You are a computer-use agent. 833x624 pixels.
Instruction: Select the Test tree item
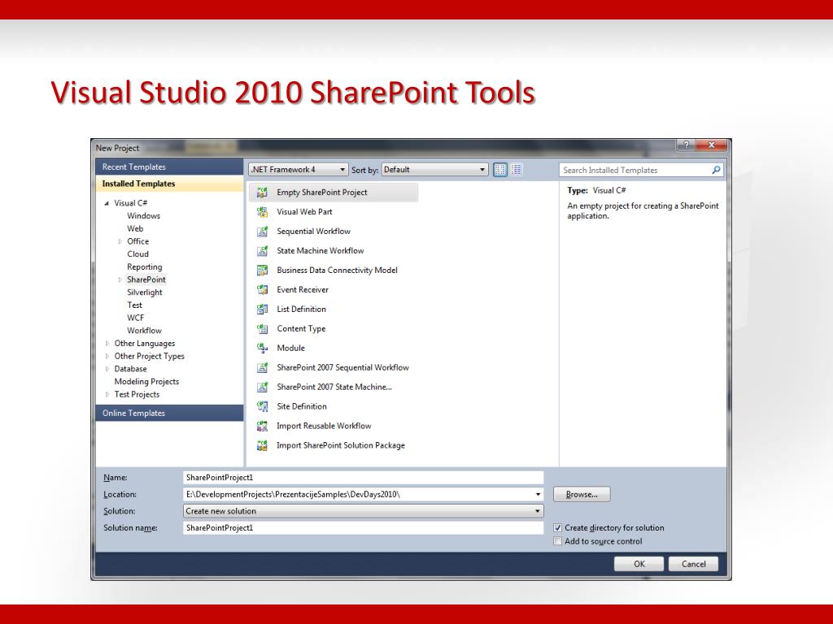[x=134, y=305]
